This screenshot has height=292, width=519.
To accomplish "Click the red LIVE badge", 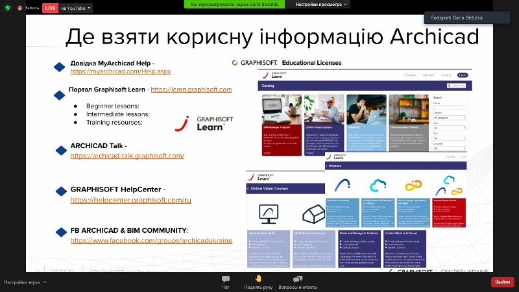I will [x=50, y=8].
